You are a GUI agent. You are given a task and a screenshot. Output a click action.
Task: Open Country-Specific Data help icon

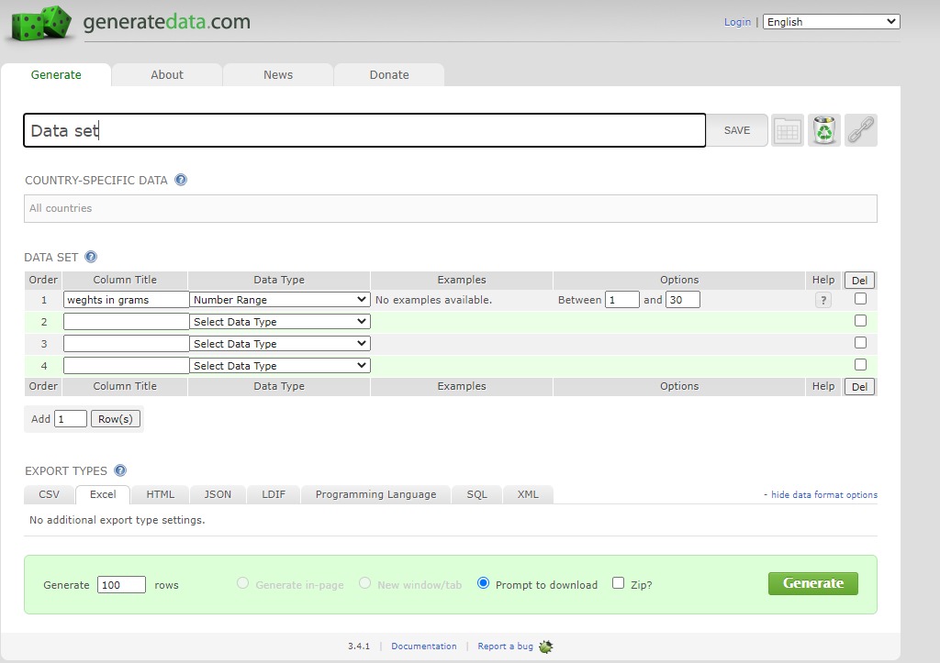(x=181, y=180)
